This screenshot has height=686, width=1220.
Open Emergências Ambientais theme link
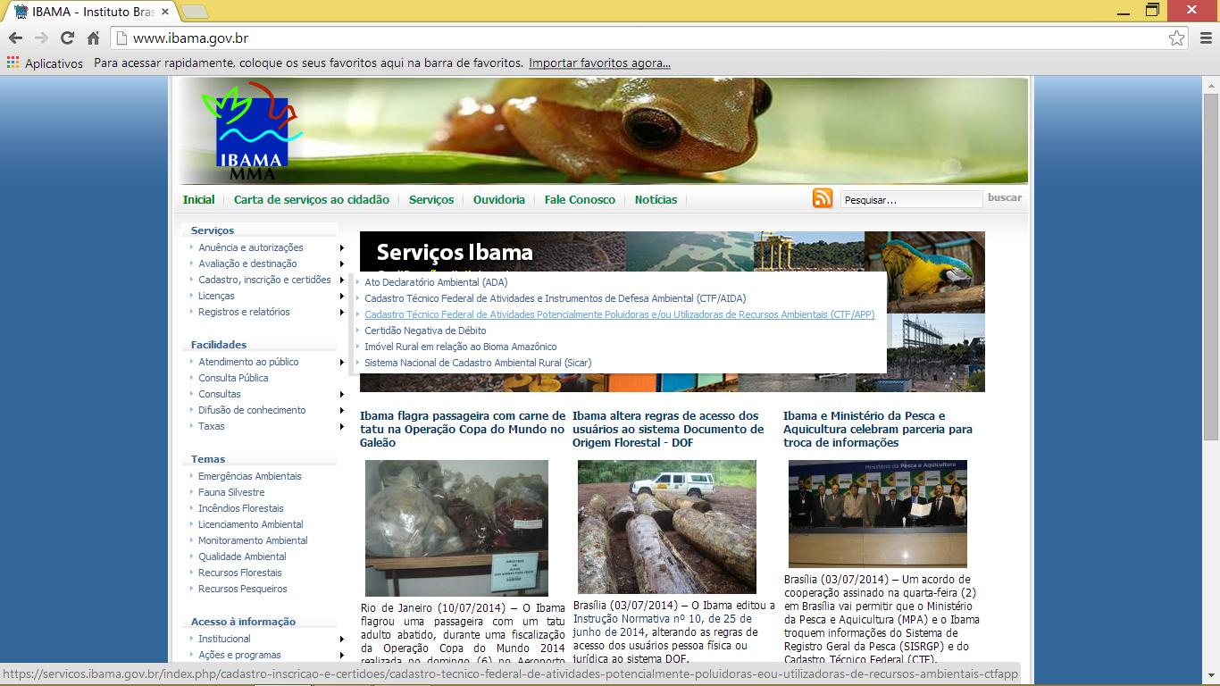[x=250, y=476]
